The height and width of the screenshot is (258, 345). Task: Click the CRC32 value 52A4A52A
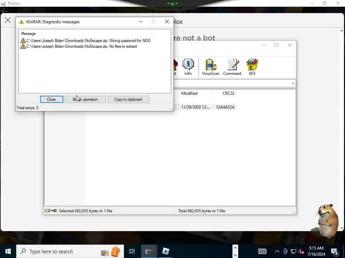point(225,107)
